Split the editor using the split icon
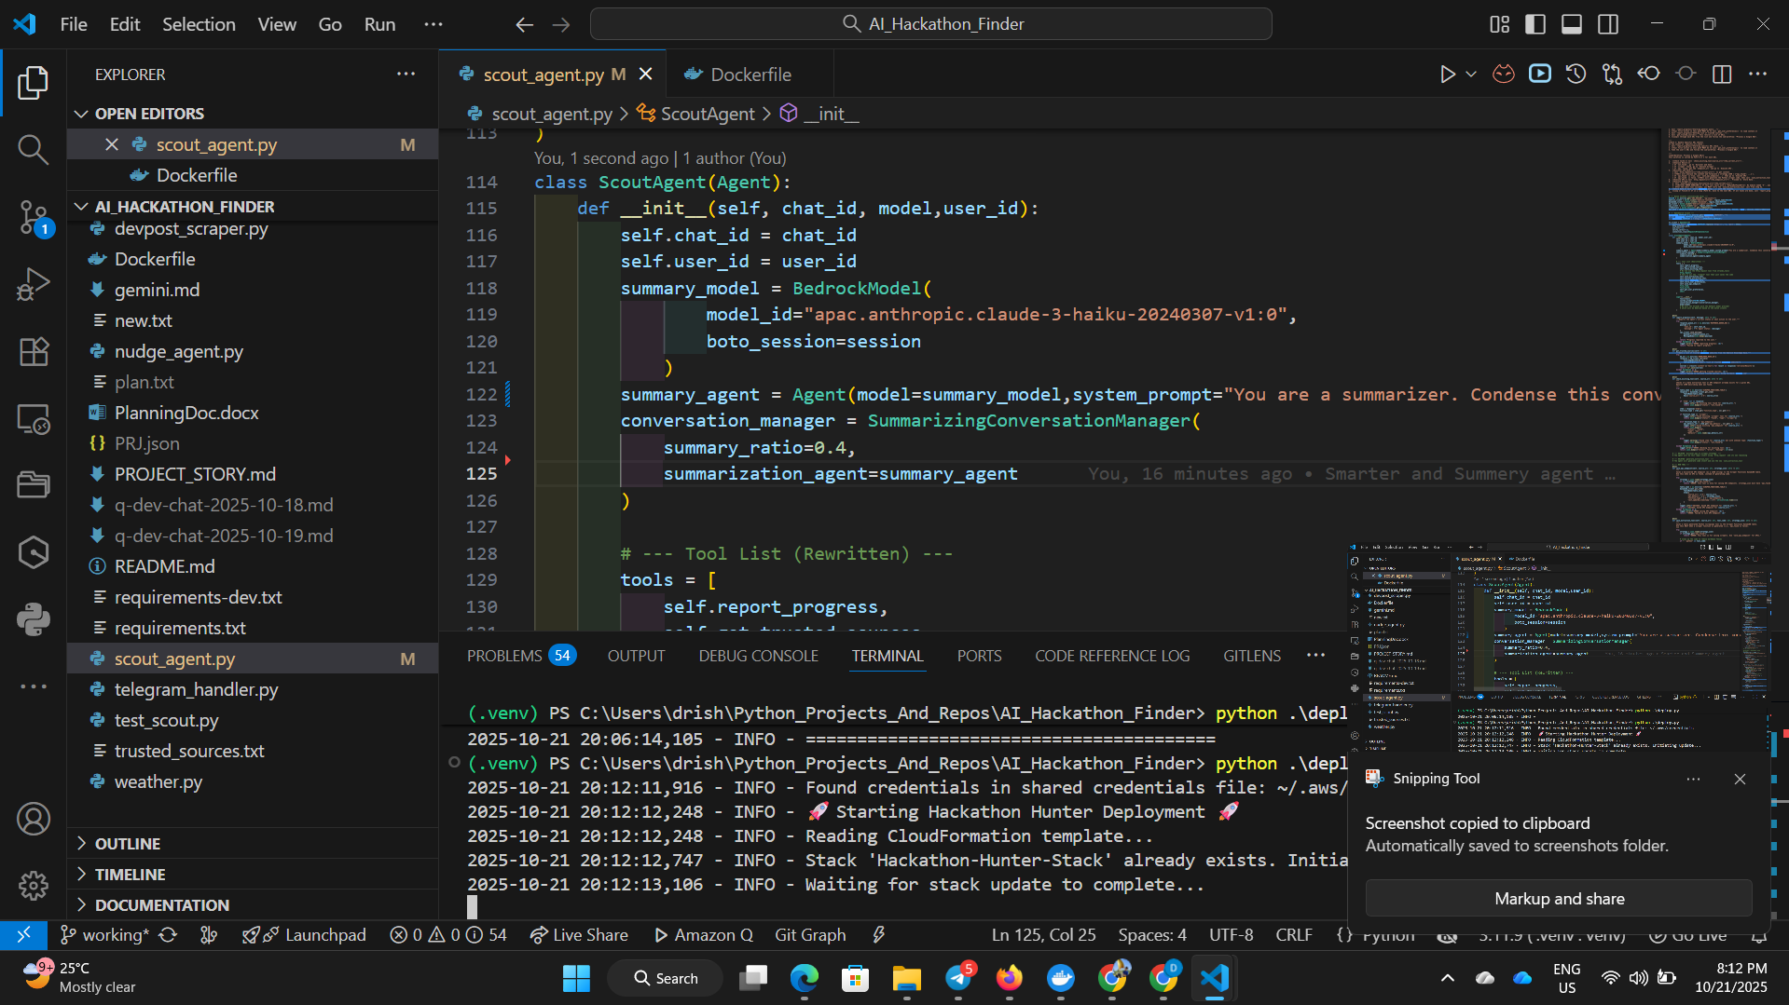The image size is (1789, 1005). tap(1721, 75)
